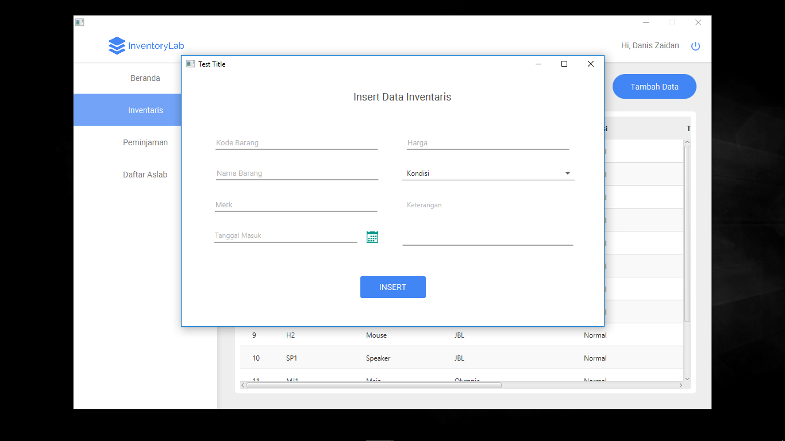The width and height of the screenshot is (785, 441).
Task: Open the Kondisi dropdown
Action: pos(488,173)
